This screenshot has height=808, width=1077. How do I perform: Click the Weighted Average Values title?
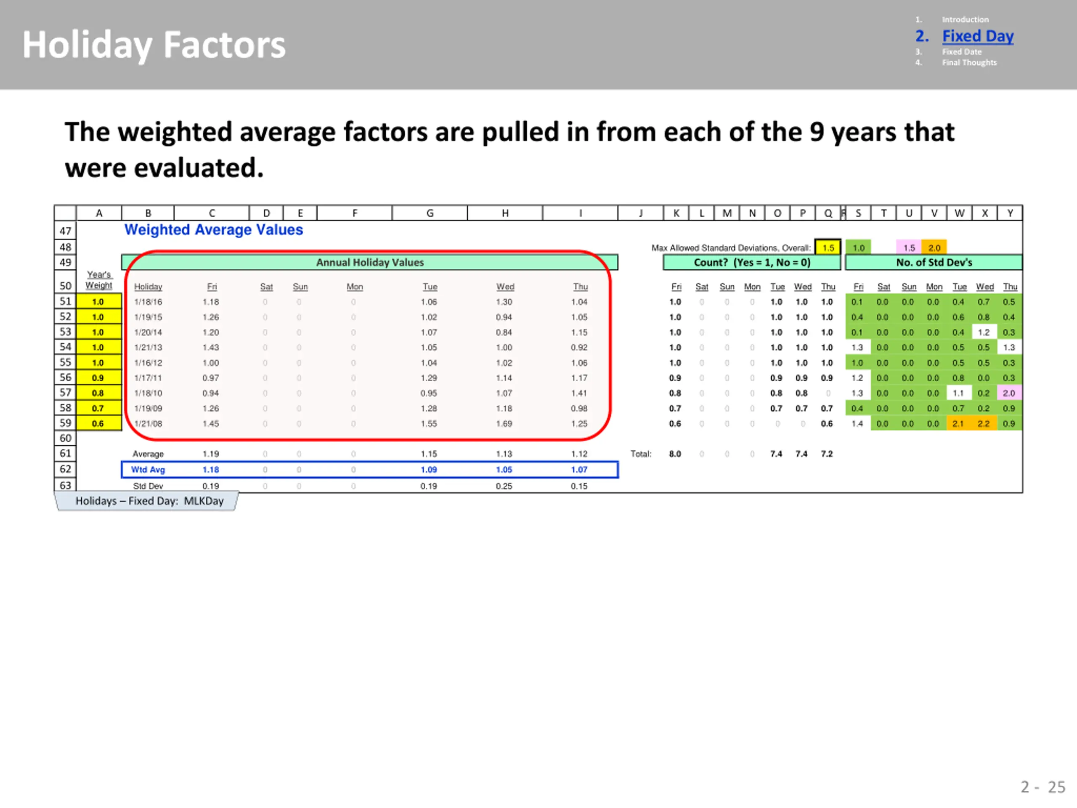(214, 229)
